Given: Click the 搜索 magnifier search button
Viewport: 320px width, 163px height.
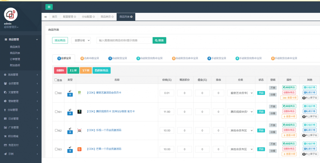Looking at the screenshot, I should point(159,40).
